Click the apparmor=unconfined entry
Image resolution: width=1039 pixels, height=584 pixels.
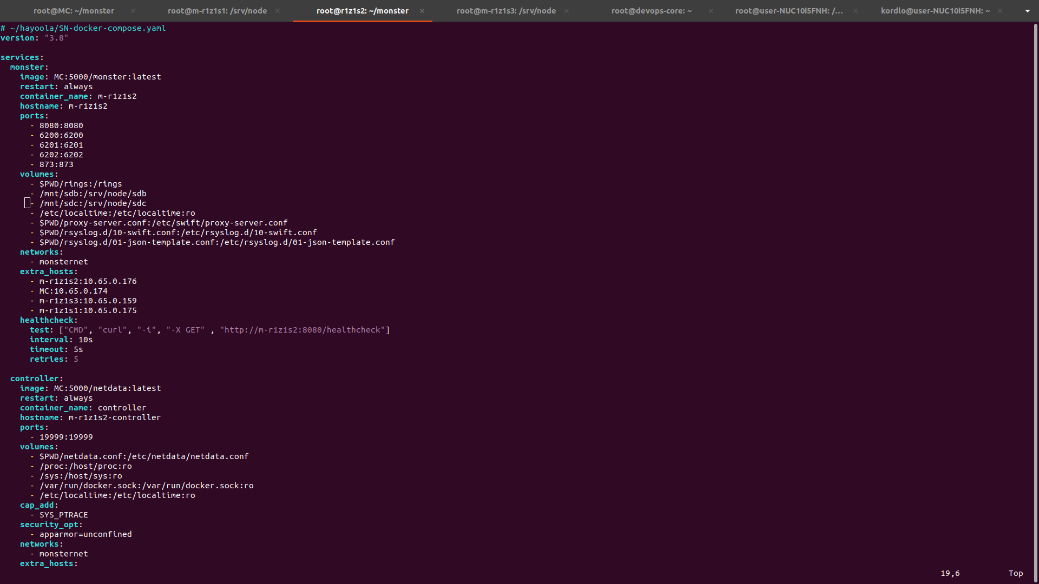[x=86, y=534]
